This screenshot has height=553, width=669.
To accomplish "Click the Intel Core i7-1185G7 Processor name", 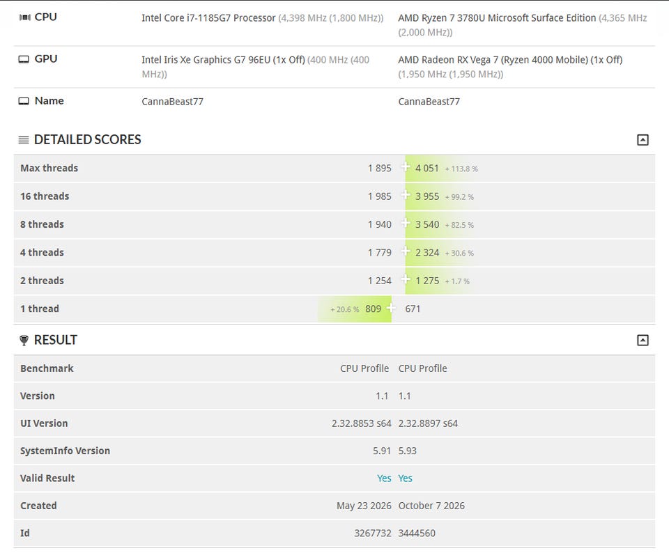I will point(208,18).
